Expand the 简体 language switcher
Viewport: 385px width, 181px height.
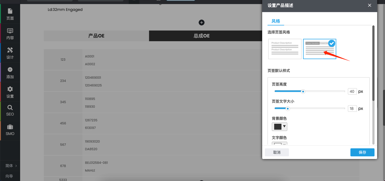(x=11, y=166)
